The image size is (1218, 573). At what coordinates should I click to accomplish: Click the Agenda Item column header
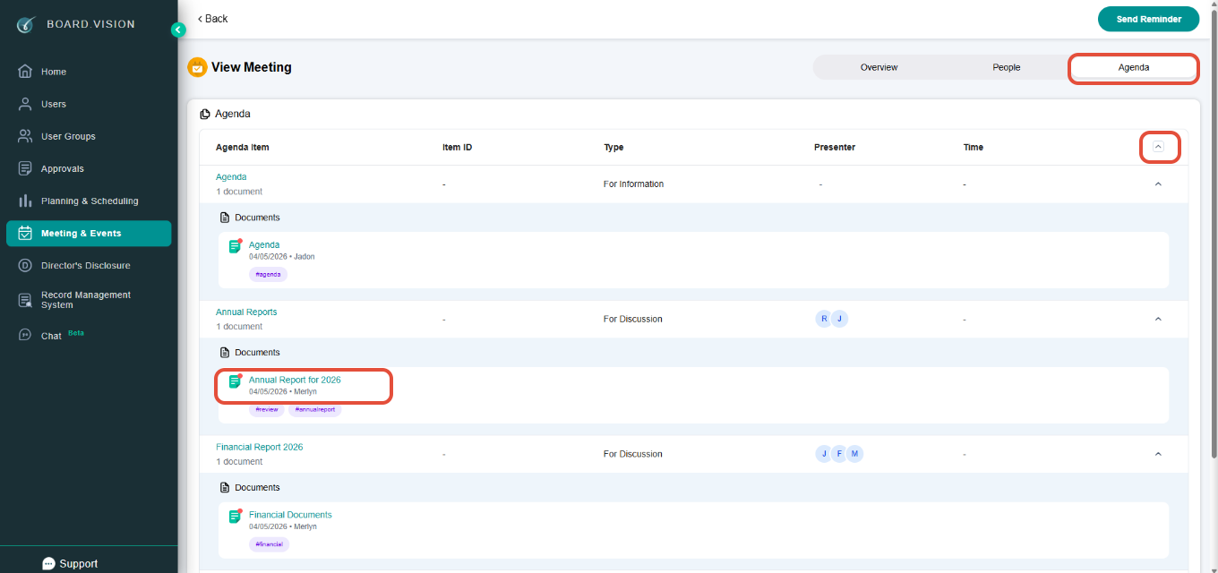point(243,148)
